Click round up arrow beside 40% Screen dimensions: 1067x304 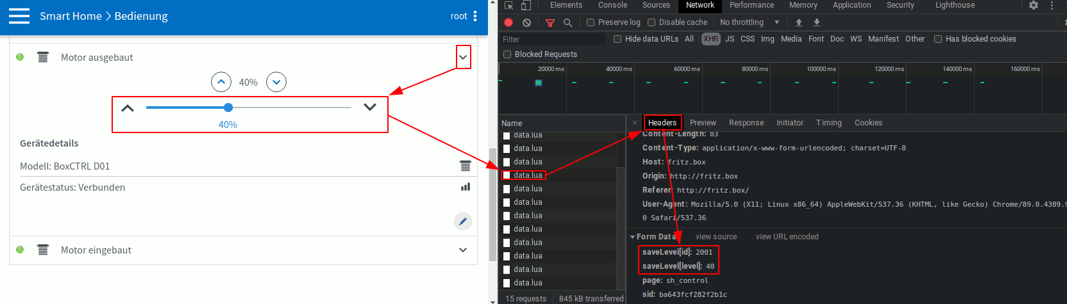(221, 82)
